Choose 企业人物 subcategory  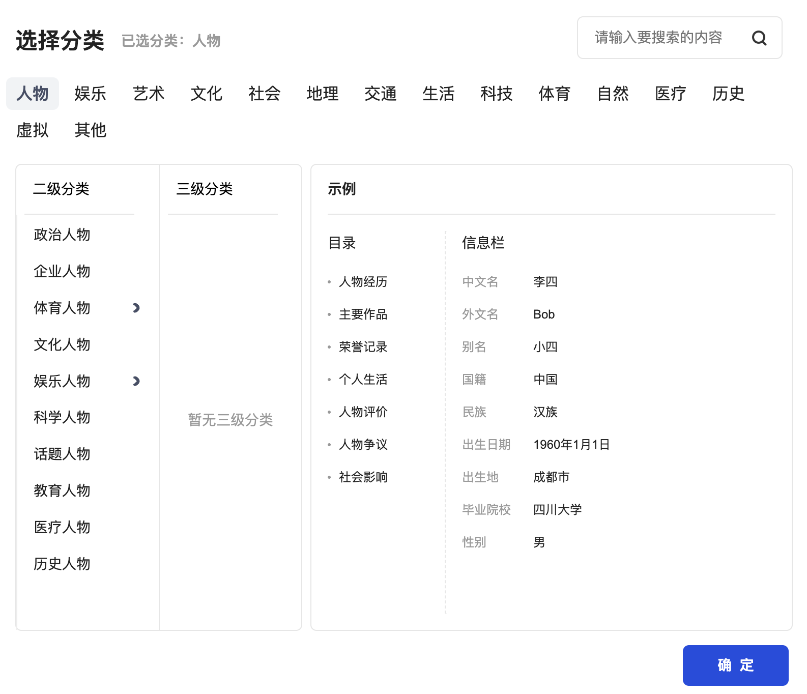coord(62,271)
